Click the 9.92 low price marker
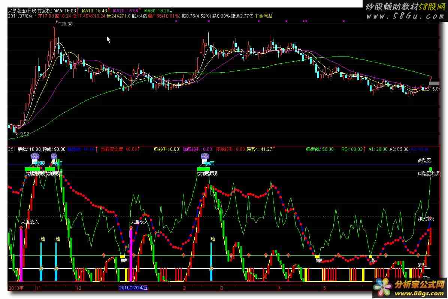 pyautogui.click(x=24, y=134)
